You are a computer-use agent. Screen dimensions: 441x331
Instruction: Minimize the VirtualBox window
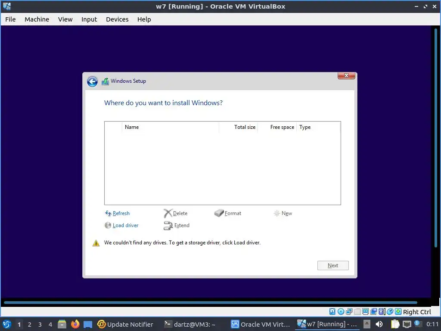pyautogui.click(x=416, y=6)
